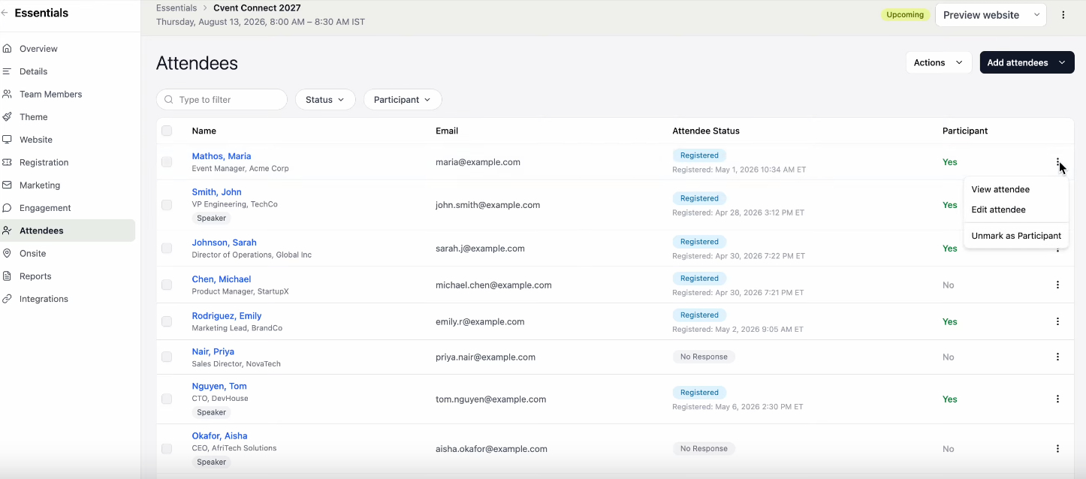1086x479 pixels.
Task: Open the Smith, John attendee link
Action: coord(216,192)
